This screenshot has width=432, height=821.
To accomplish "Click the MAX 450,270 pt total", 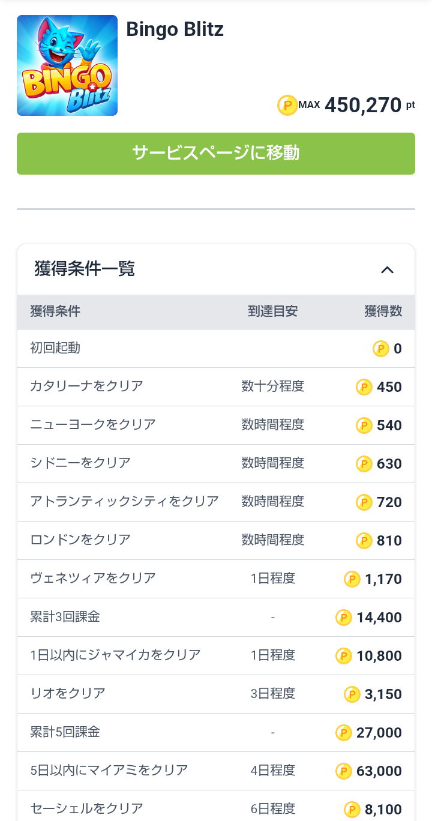I will point(362,106).
